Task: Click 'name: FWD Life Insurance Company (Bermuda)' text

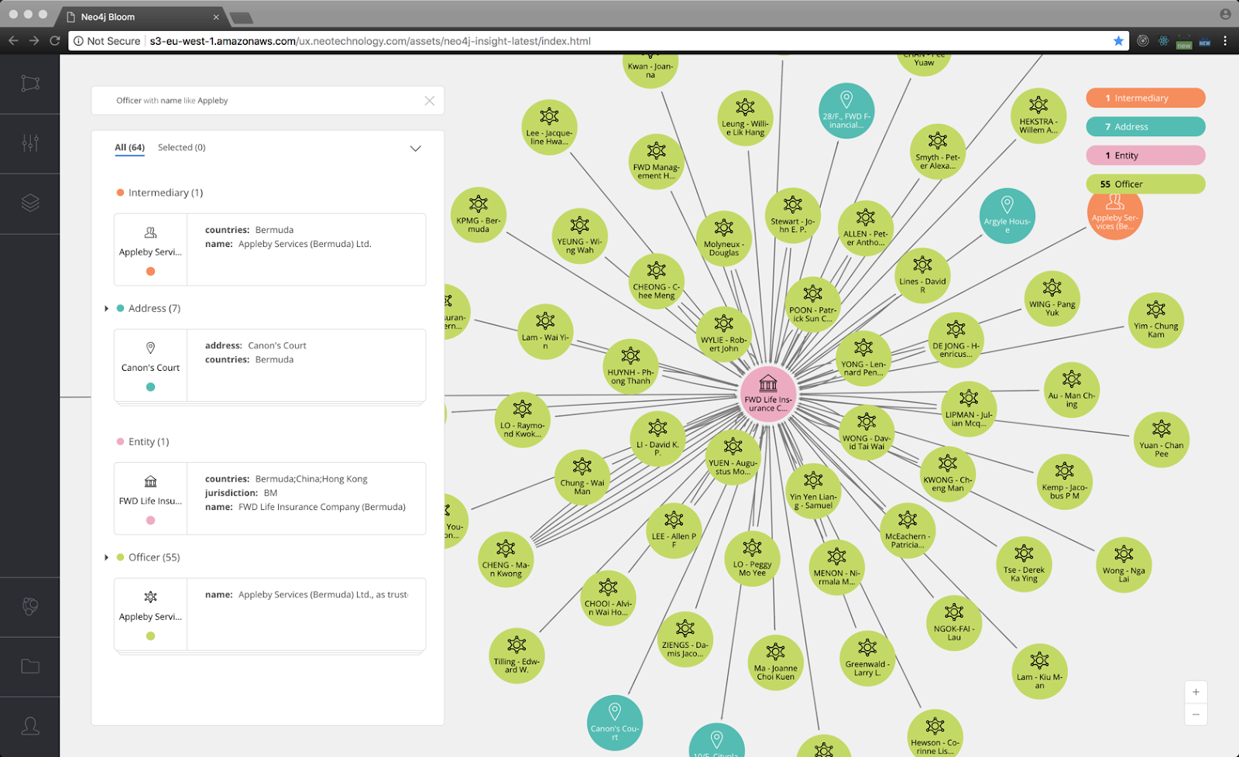Action: pos(305,507)
